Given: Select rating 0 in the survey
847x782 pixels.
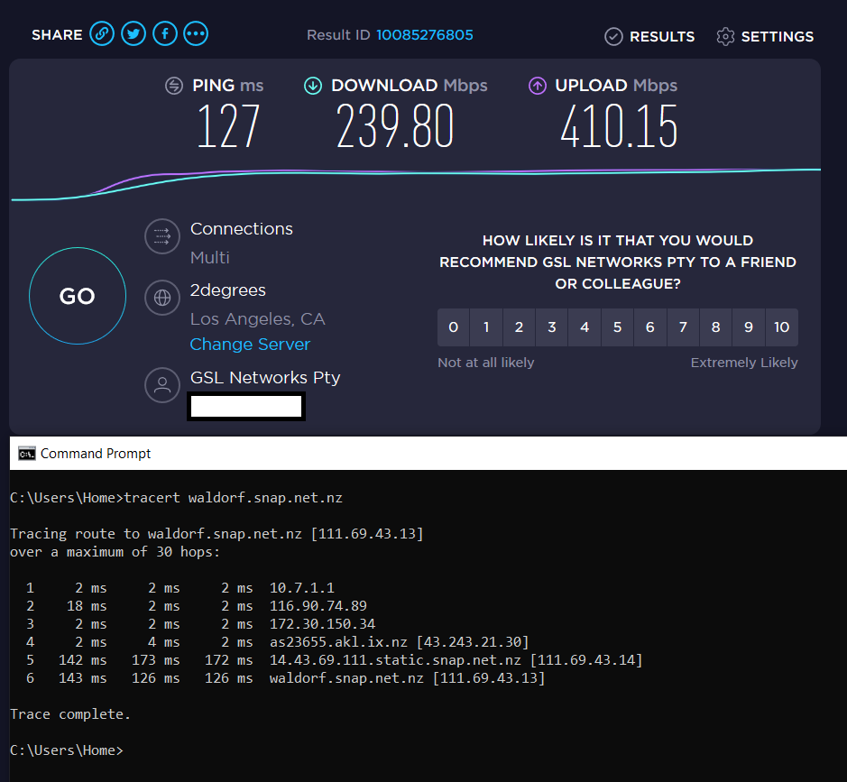Looking at the screenshot, I should point(454,327).
